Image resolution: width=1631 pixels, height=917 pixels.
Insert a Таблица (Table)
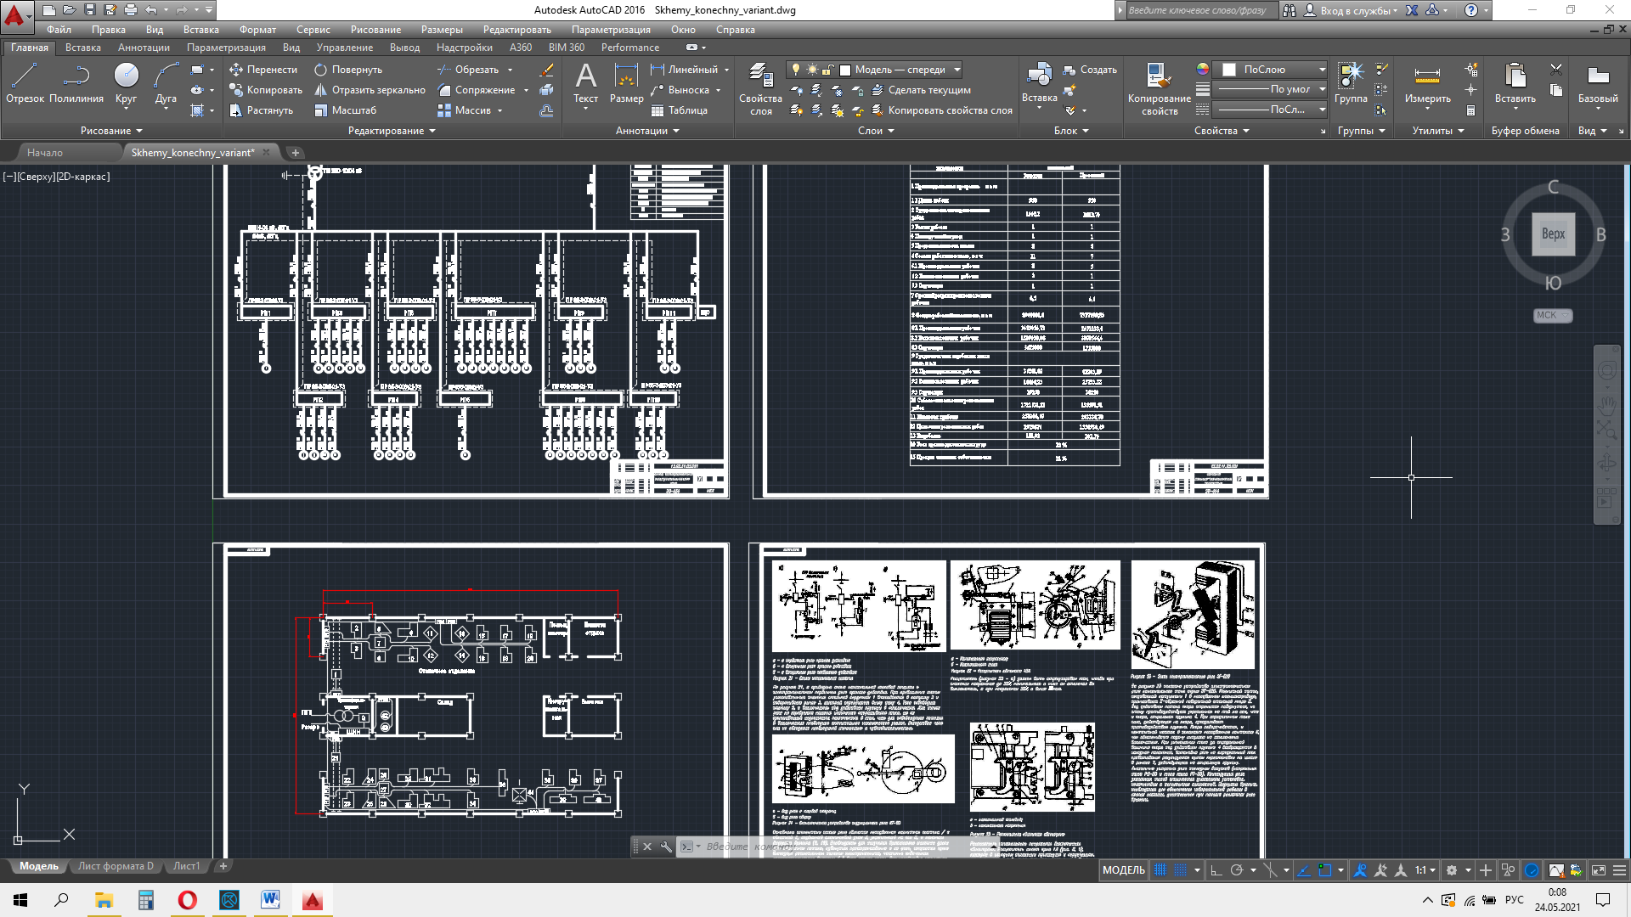click(x=679, y=110)
